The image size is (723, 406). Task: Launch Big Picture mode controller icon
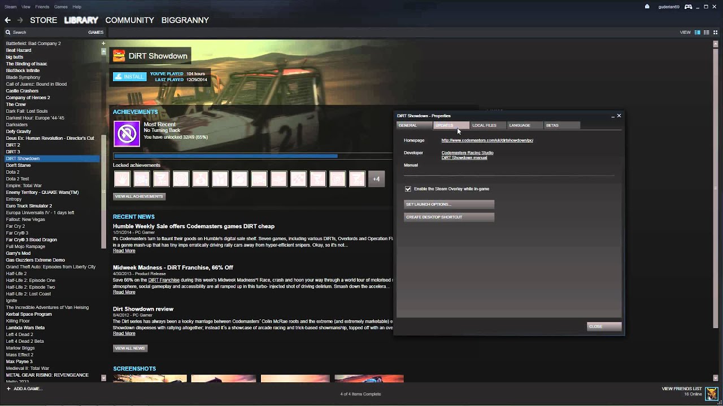[688, 7]
